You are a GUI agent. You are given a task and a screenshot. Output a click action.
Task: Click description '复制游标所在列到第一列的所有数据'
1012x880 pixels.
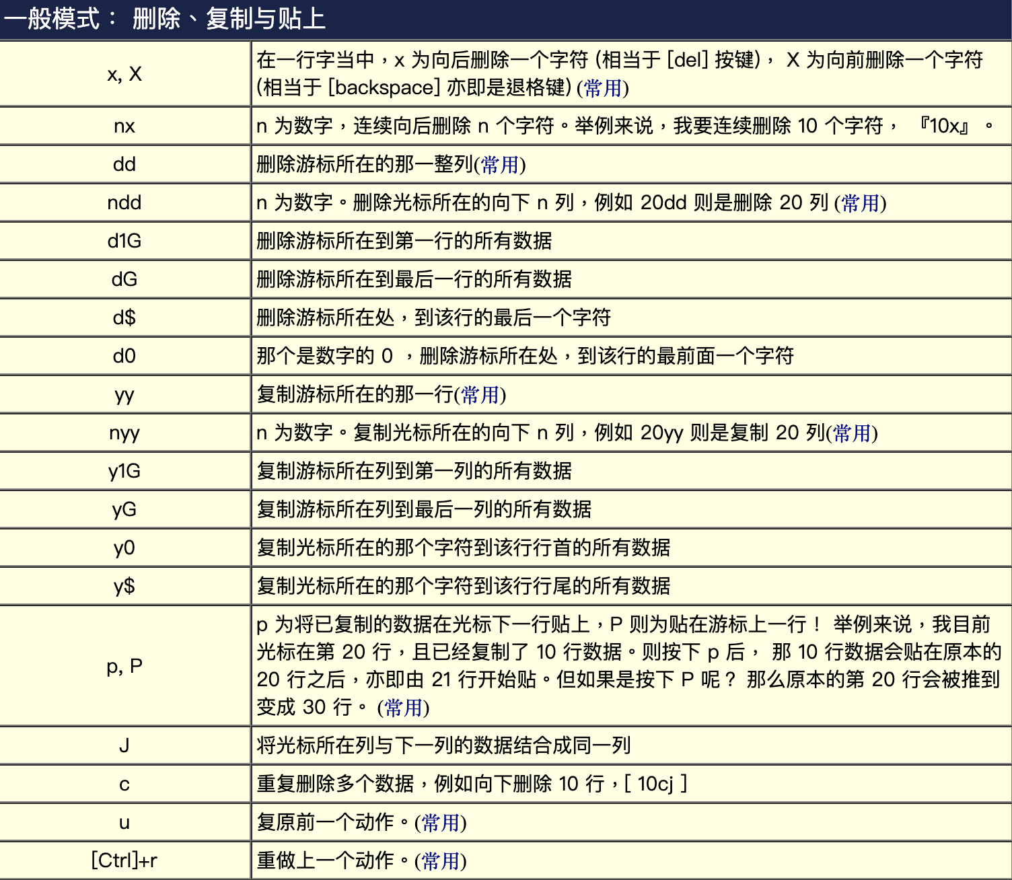pyautogui.click(x=414, y=471)
